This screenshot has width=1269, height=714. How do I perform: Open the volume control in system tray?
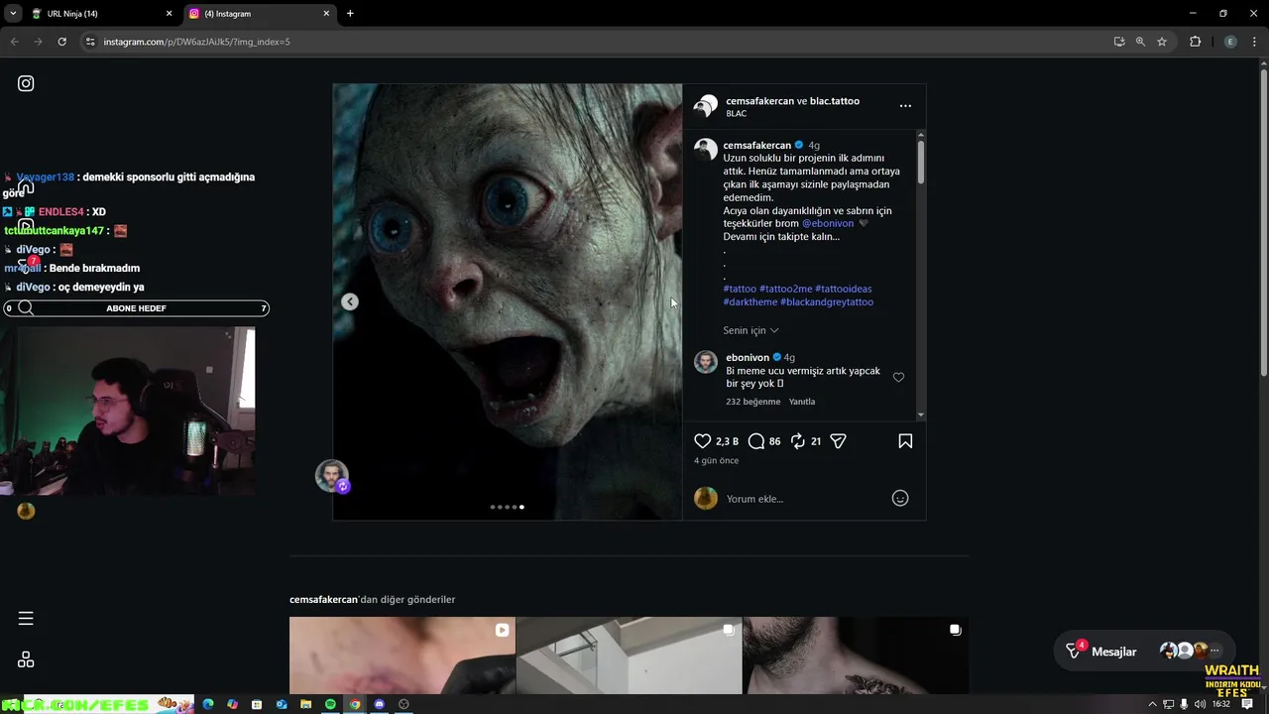pyautogui.click(x=1201, y=704)
